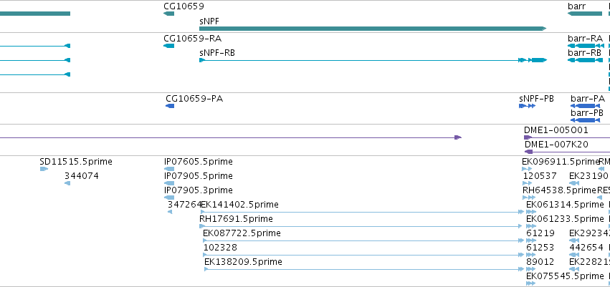The width and height of the screenshot is (610, 287).
Task: Click the barr gene label
Action: click(x=576, y=6)
